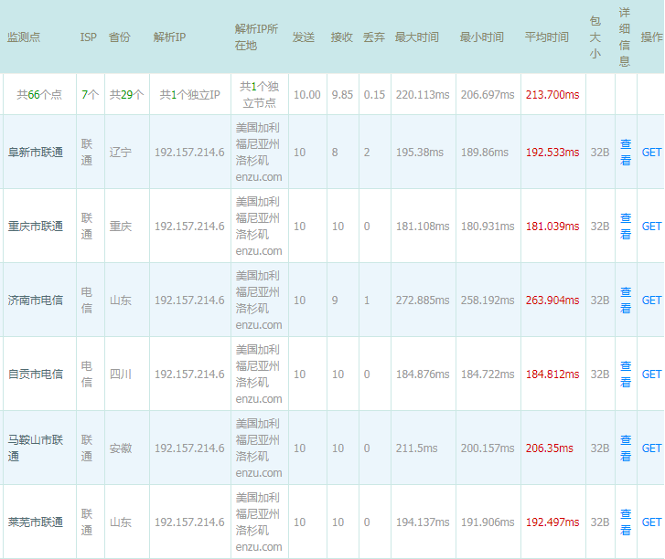Click GET in the 济南市电信 row
Viewport: 665px width, 559px height.
coord(651,301)
